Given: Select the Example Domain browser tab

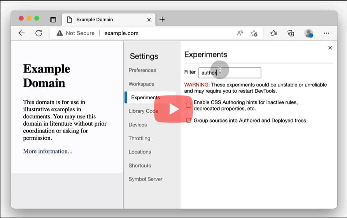Looking at the screenshot, I should pyautogui.click(x=109, y=20).
